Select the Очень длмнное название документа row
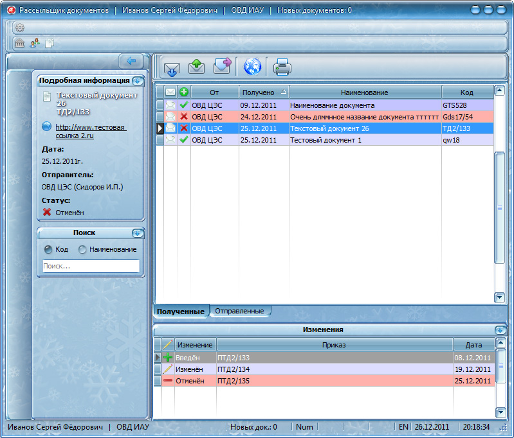This screenshot has height=438, width=514. (324, 116)
